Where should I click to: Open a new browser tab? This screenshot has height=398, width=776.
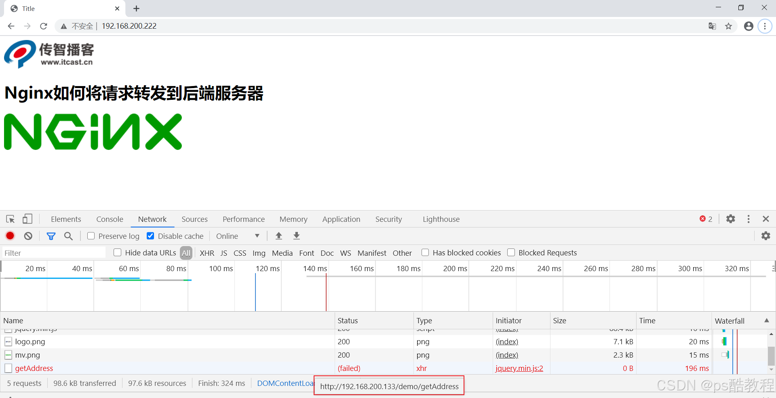tap(137, 8)
